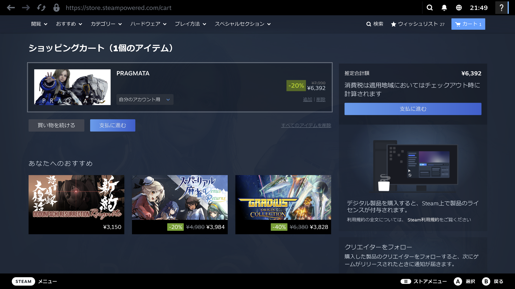Click the 推定合計額 label
Viewport: 515px width, 289px height.
[357, 73]
